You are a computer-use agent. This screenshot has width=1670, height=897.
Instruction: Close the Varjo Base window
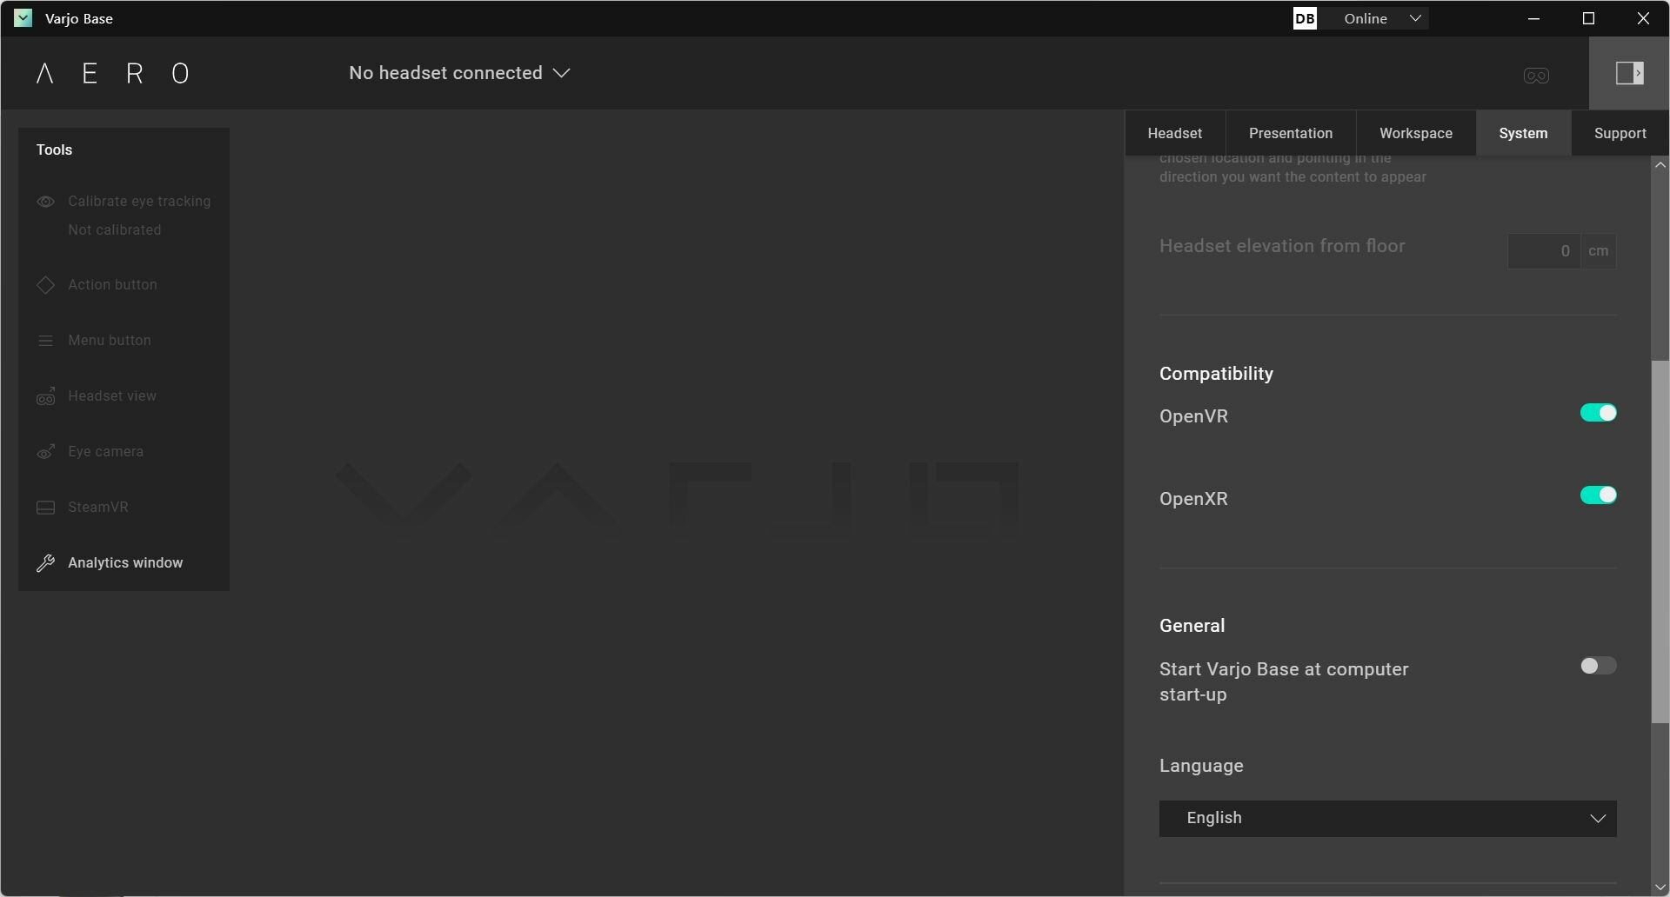[1642, 18]
